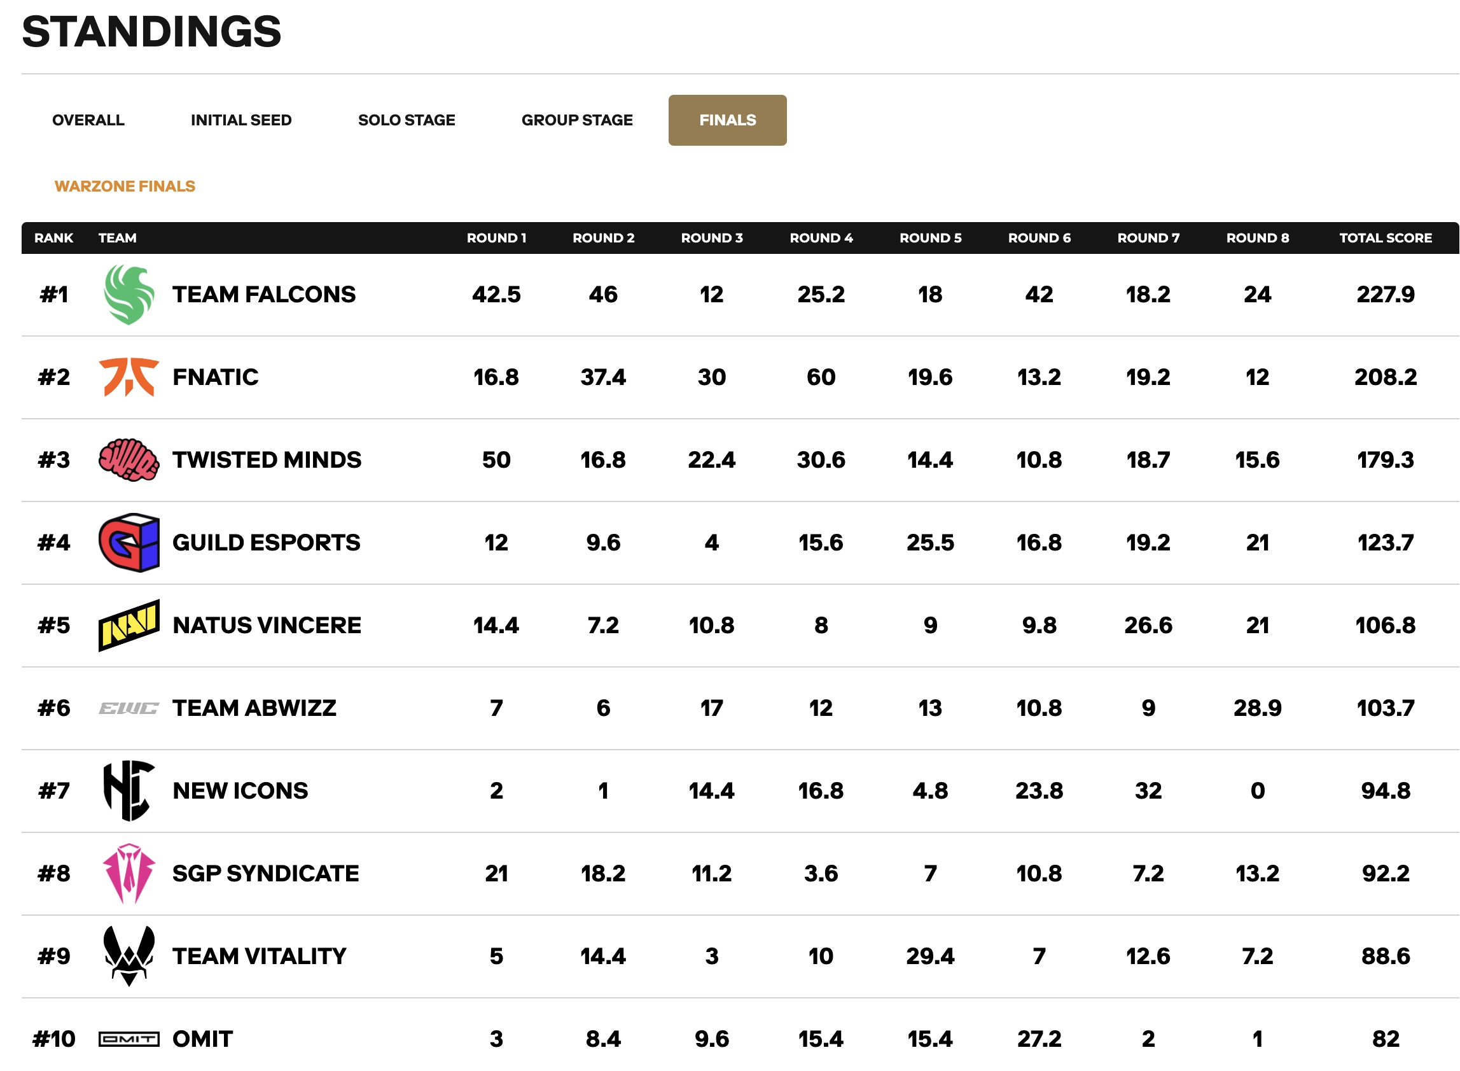The image size is (1460, 1071).
Task: Click the OMIT team logo
Action: [x=129, y=1039]
